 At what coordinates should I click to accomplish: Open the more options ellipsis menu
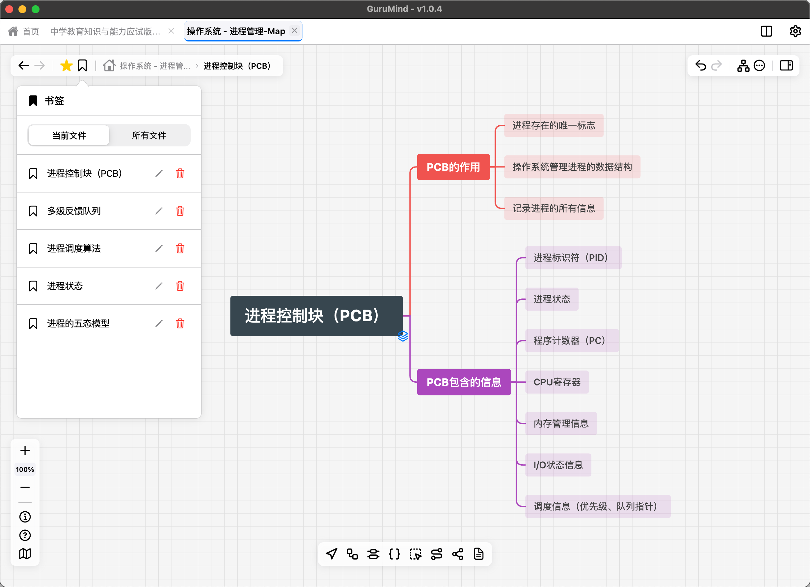click(759, 66)
